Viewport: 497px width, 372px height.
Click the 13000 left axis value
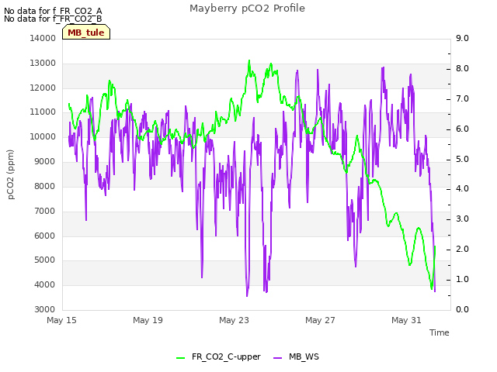[x=43, y=63]
